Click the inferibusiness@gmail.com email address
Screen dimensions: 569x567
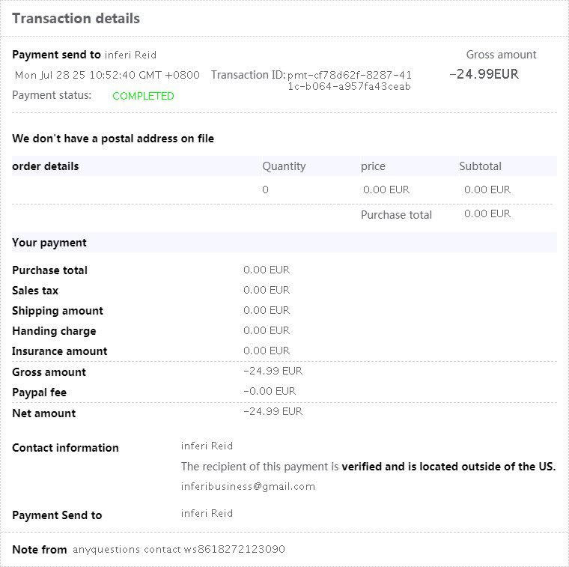[x=248, y=486]
